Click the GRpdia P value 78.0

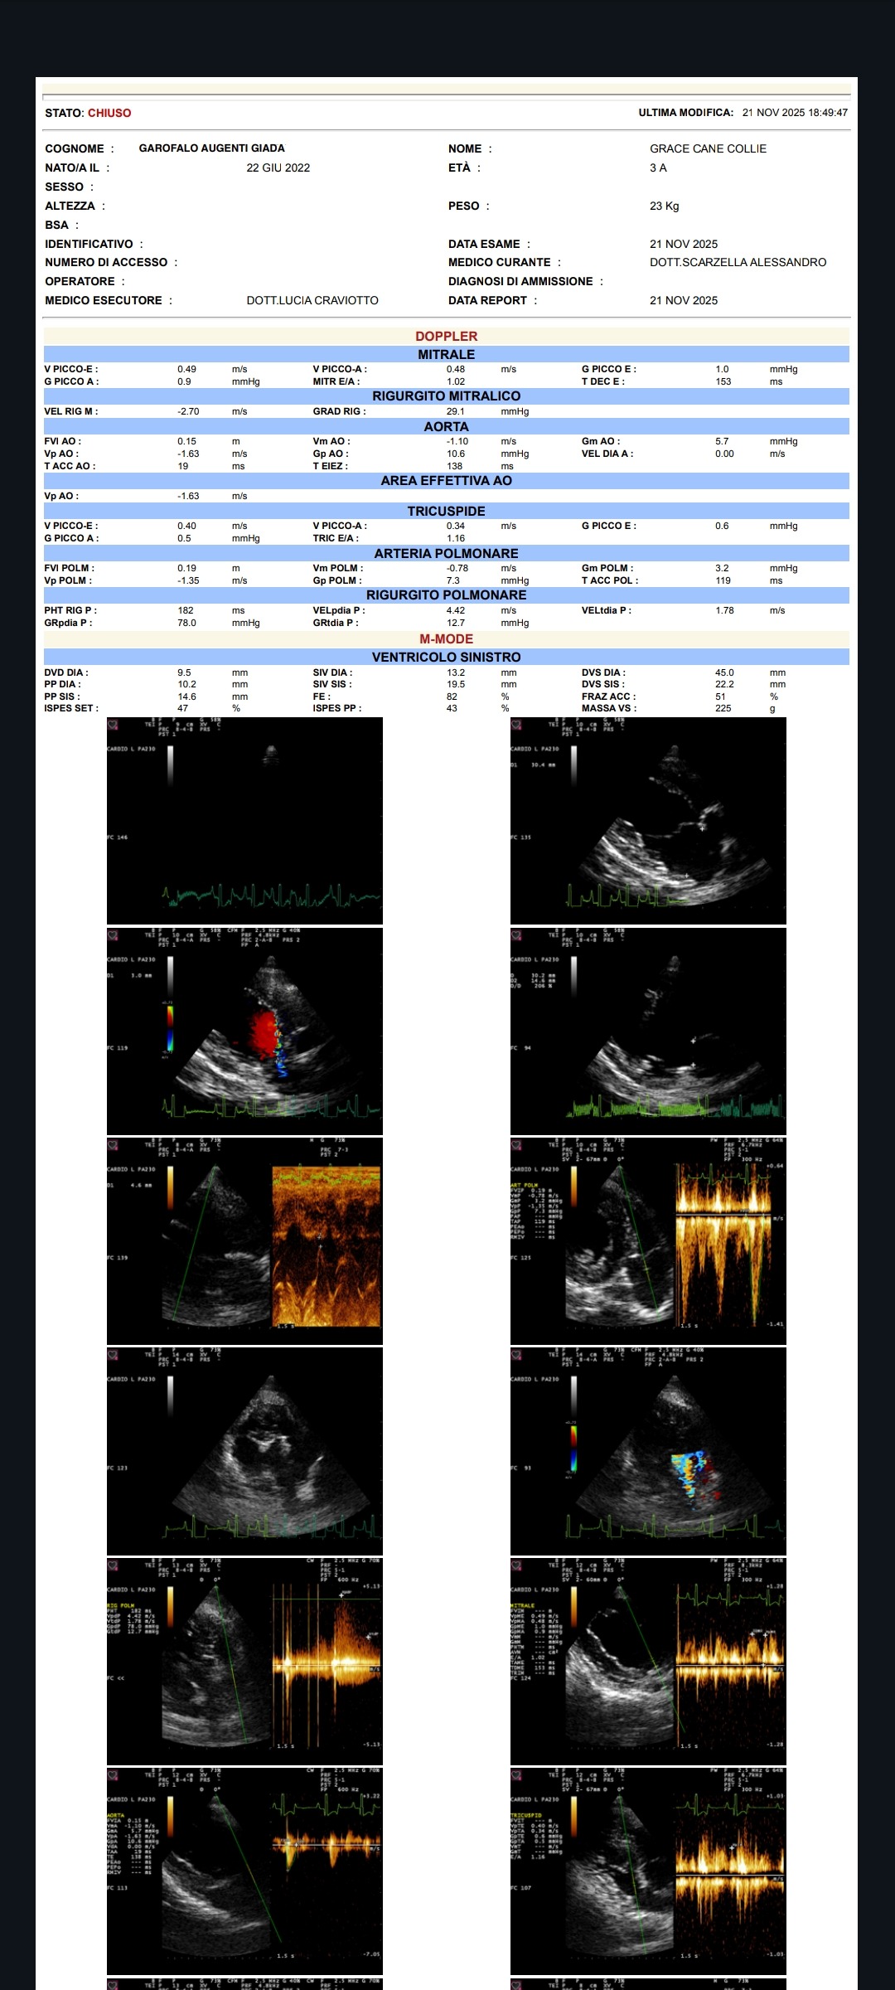click(186, 623)
